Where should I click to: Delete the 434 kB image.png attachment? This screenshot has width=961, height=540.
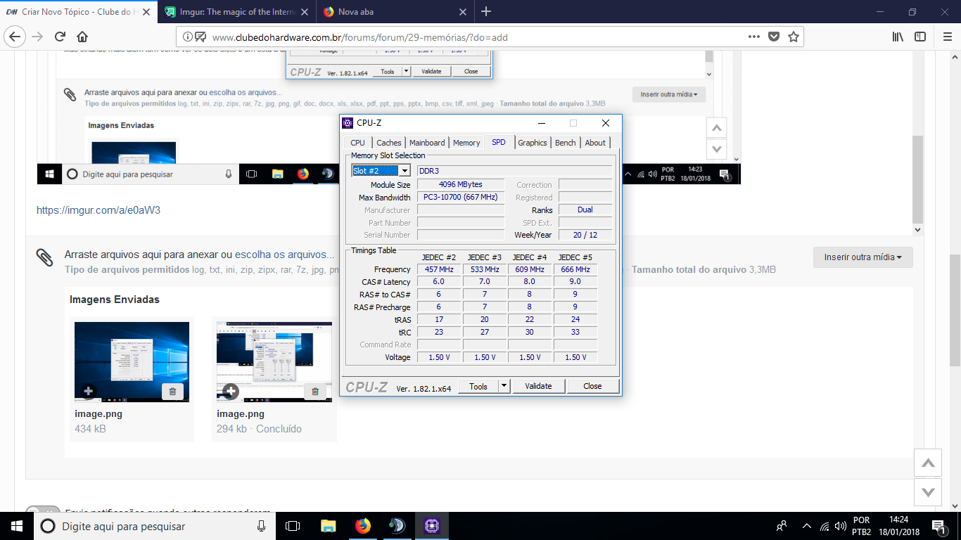coord(172,391)
